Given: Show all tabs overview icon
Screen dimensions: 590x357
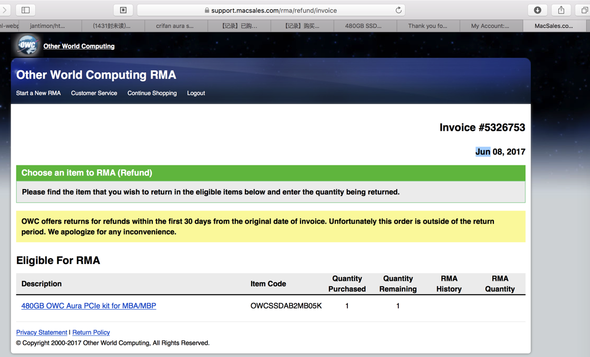Looking at the screenshot, I should (584, 10).
